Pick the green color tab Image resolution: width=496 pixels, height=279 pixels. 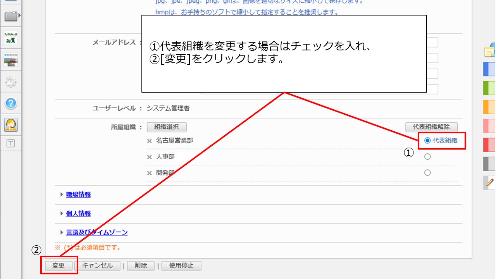click(x=489, y=88)
